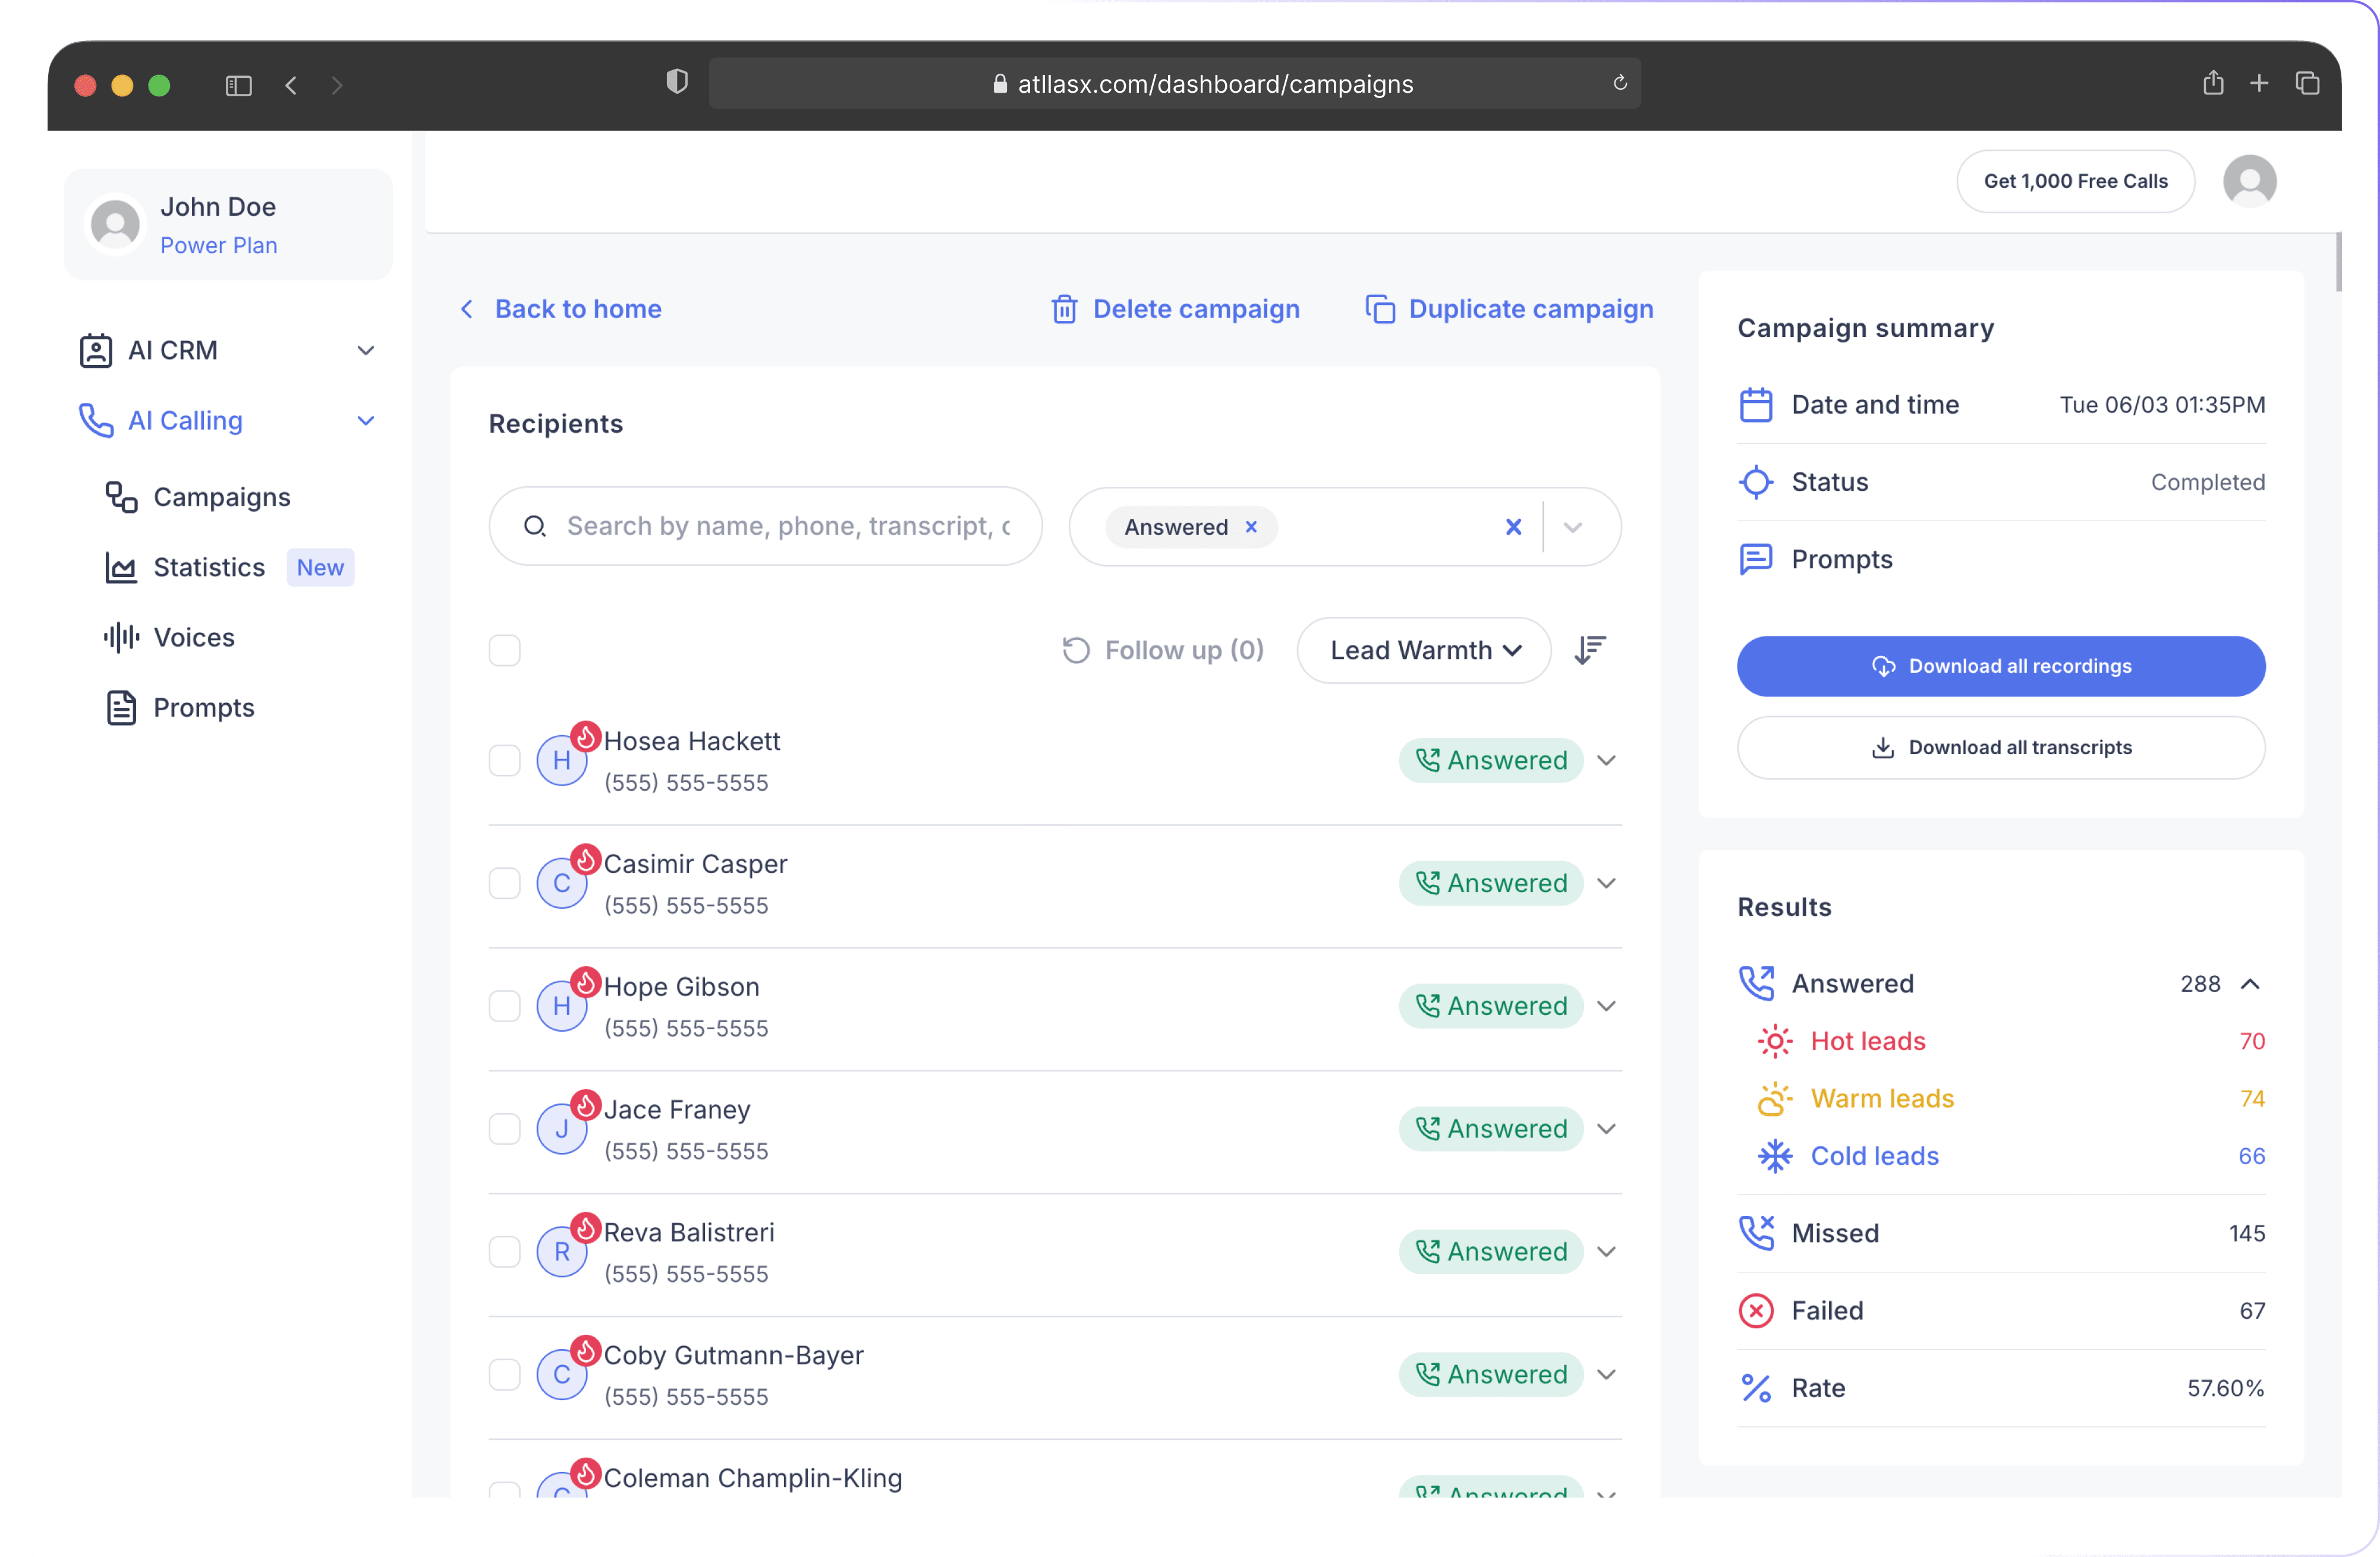Click the browser sidebar toggle icon
The image size is (2380, 1557).
(x=238, y=85)
